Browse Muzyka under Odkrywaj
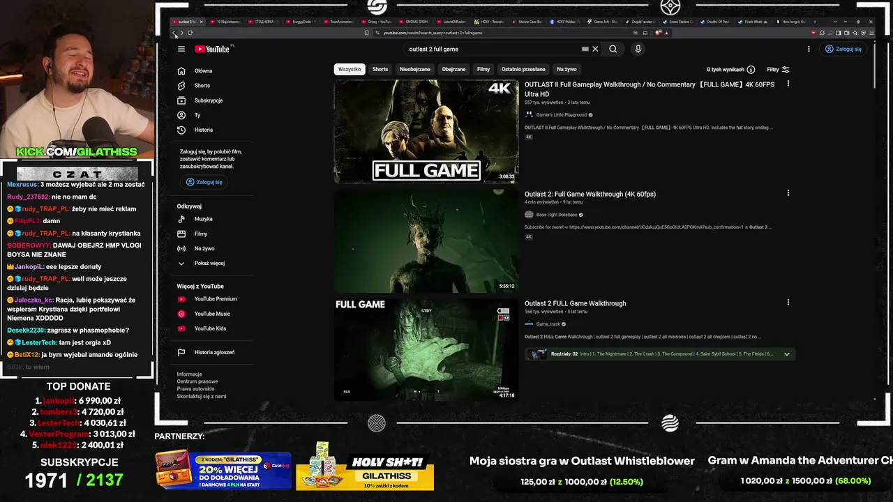This screenshot has height=502, width=893. (x=203, y=219)
